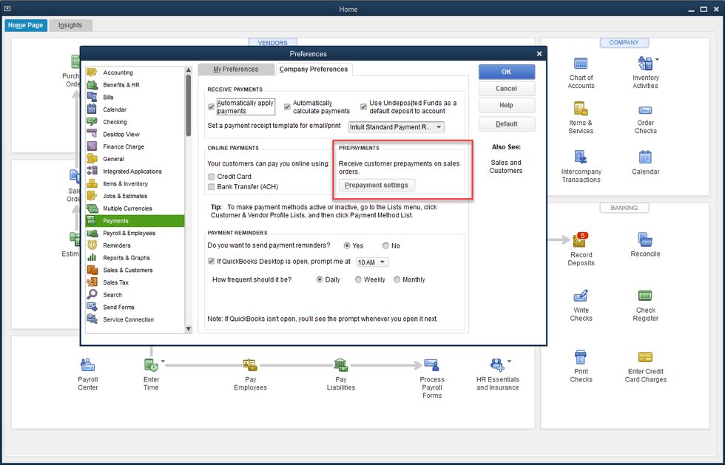
Task: Expand the 10 AM prompt time dropdown
Action: pyautogui.click(x=382, y=262)
